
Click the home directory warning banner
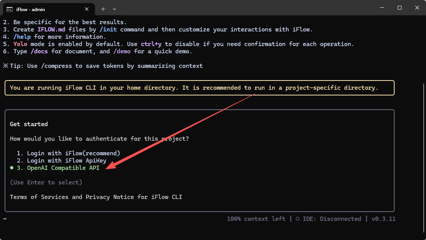(x=199, y=88)
